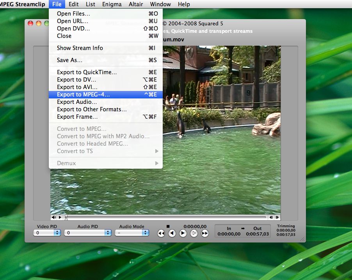The image size is (352, 280).
Task: Click the In point time 0:00:00,00
Action: click(x=229, y=234)
